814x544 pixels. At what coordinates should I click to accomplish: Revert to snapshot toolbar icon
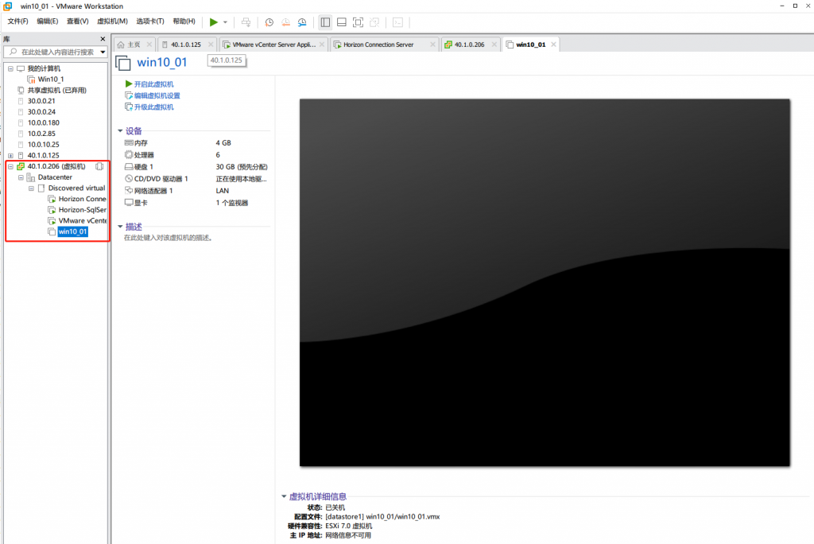pyautogui.click(x=285, y=22)
